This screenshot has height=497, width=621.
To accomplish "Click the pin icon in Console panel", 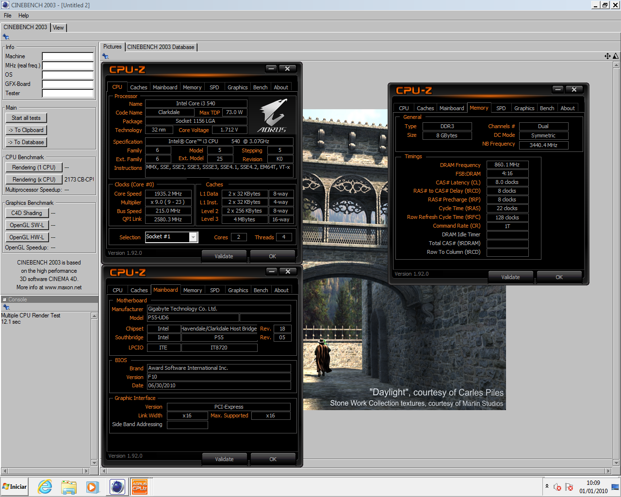I will tap(6, 307).
